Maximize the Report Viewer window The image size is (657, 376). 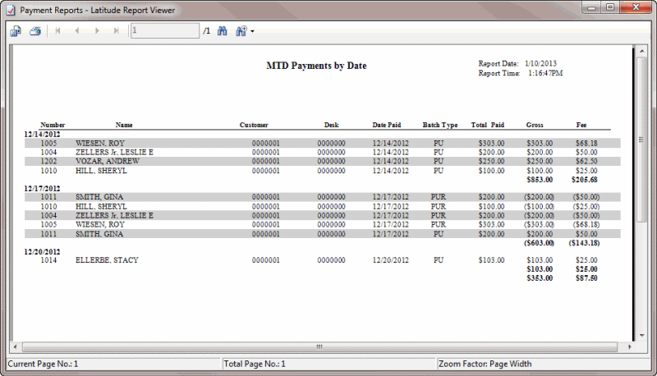(610, 7)
